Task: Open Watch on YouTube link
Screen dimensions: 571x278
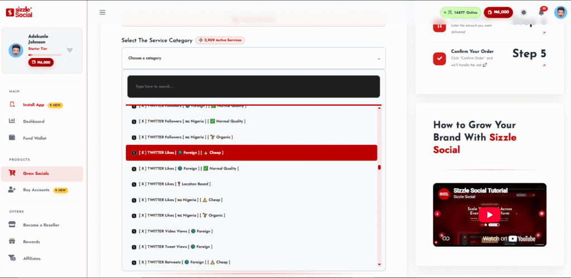Action: pos(509,238)
